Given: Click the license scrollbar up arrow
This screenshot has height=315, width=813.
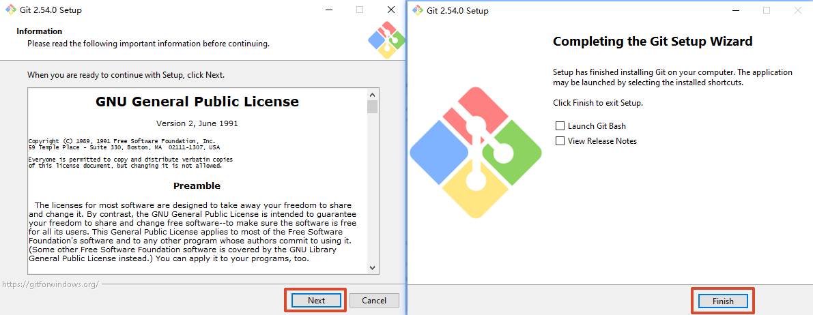Looking at the screenshot, I should [x=372, y=95].
